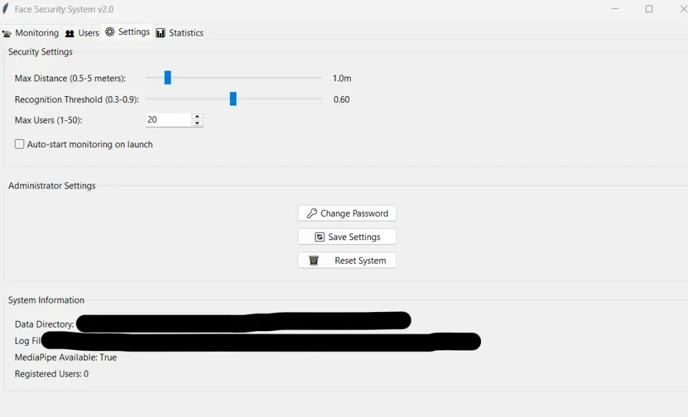Click the feather icon in title bar

point(5,9)
